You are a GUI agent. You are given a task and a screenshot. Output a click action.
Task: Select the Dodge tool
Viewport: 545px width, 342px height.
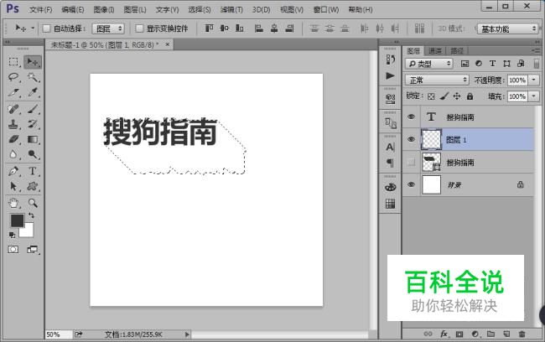tap(33, 154)
